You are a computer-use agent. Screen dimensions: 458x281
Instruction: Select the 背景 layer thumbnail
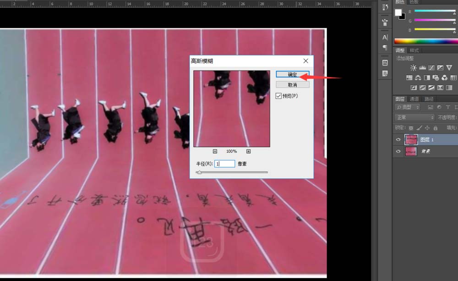(411, 151)
